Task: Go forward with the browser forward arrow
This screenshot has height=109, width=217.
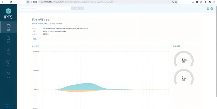Action: click(7, 2)
